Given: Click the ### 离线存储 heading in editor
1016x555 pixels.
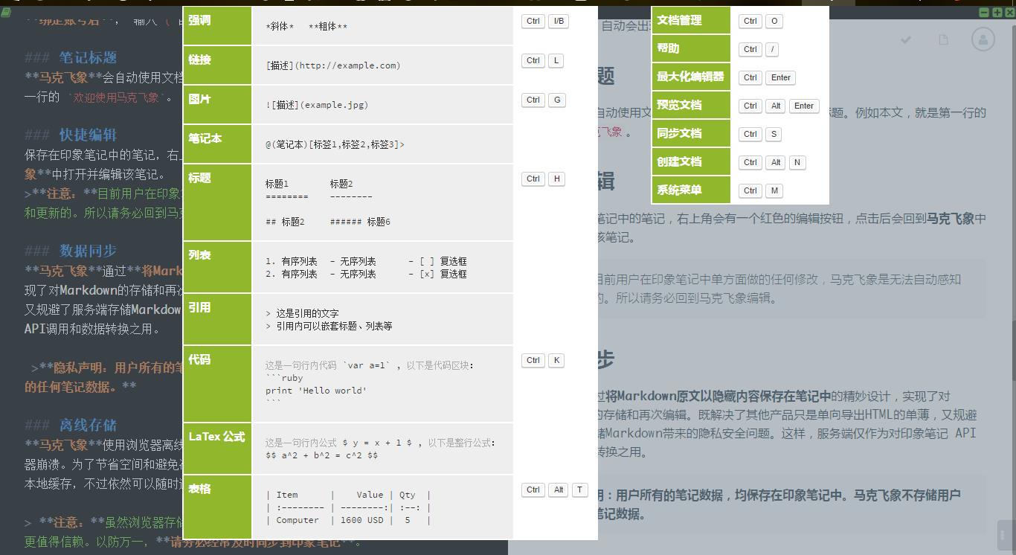Looking at the screenshot, I should [71, 425].
